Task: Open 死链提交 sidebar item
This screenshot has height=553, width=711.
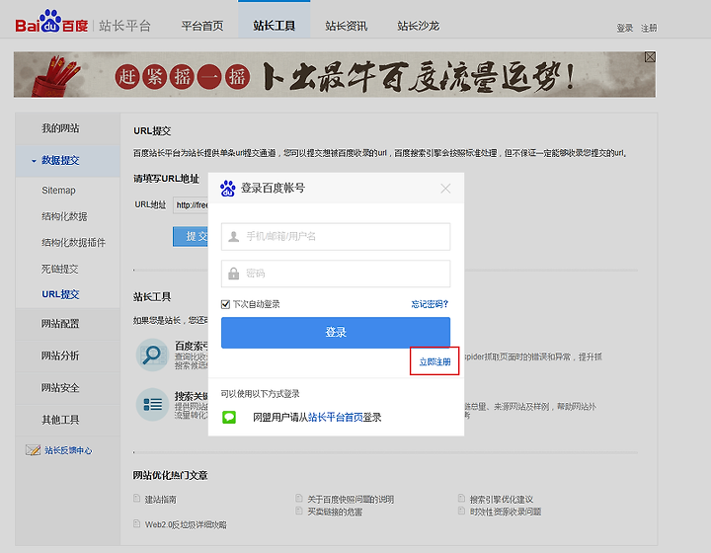Action: click(60, 269)
